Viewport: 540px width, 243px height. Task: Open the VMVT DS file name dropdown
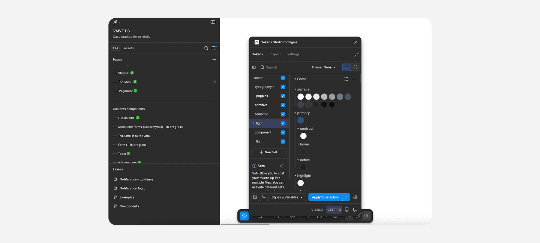click(135, 31)
